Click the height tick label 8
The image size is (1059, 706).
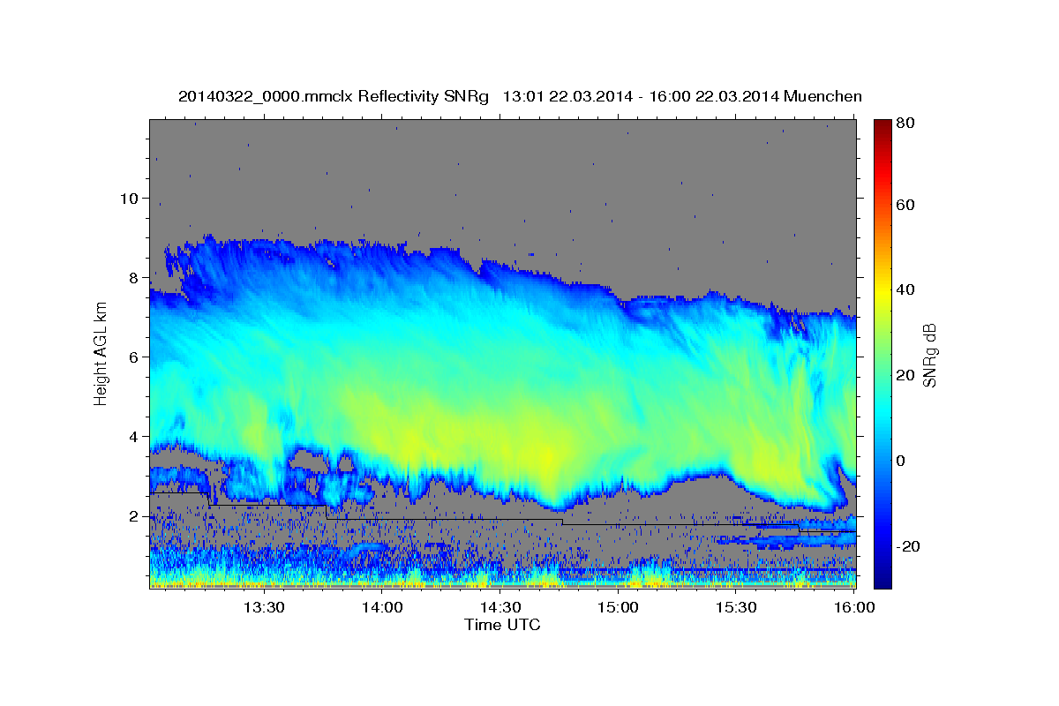pos(135,277)
